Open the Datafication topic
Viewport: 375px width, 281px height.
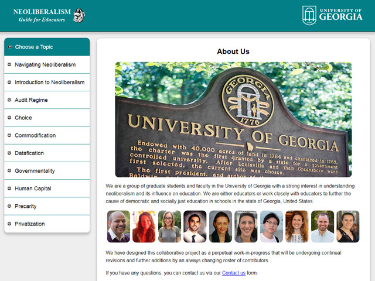point(47,153)
